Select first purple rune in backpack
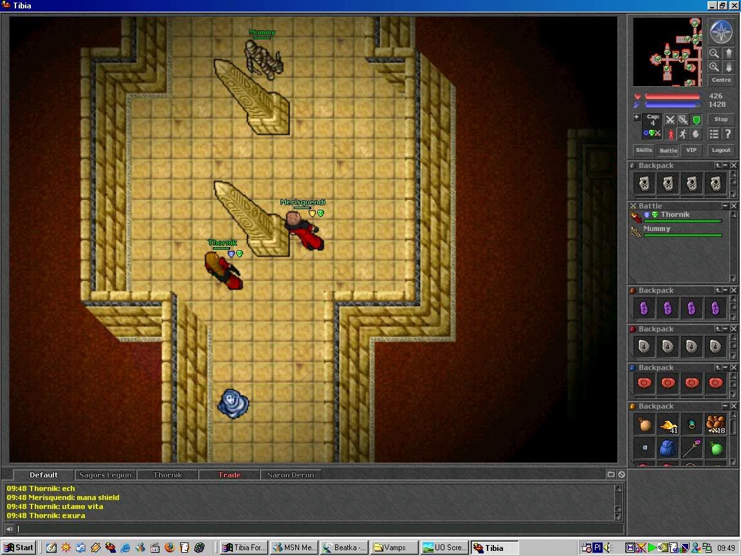The height and width of the screenshot is (556, 741). 644,308
